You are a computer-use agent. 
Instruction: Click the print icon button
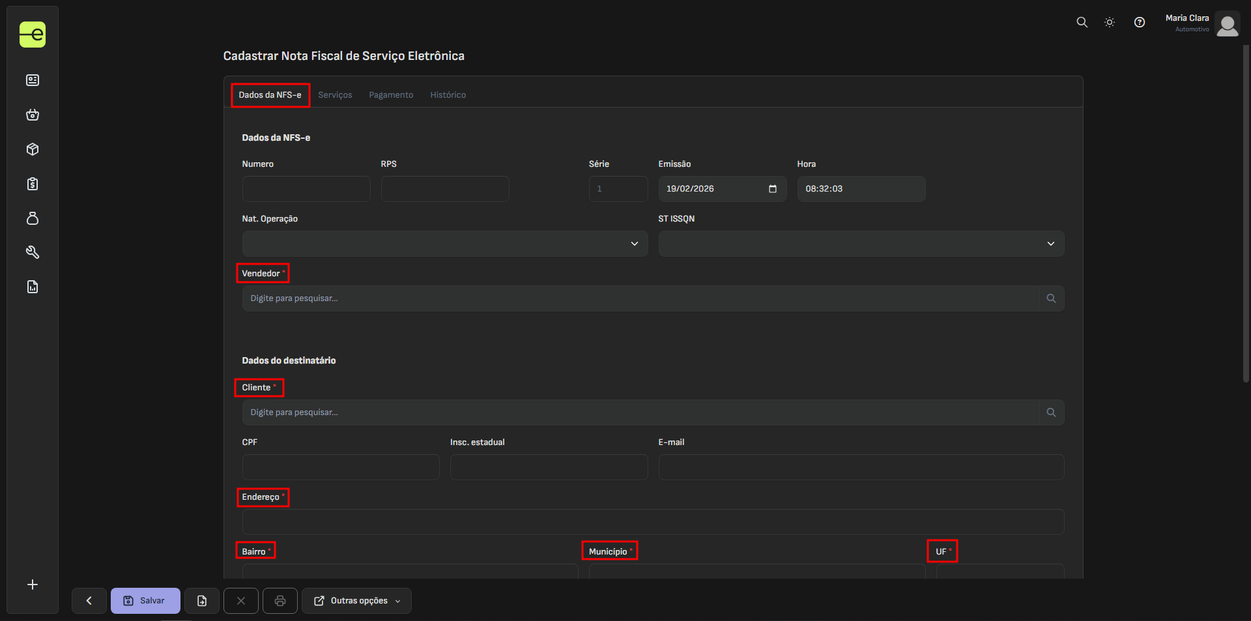pos(280,601)
